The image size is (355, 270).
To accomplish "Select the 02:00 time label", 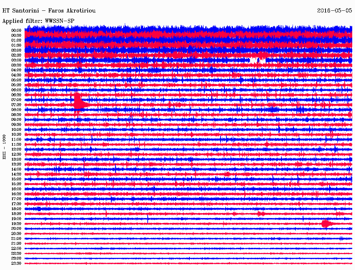I will click(16, 51).
